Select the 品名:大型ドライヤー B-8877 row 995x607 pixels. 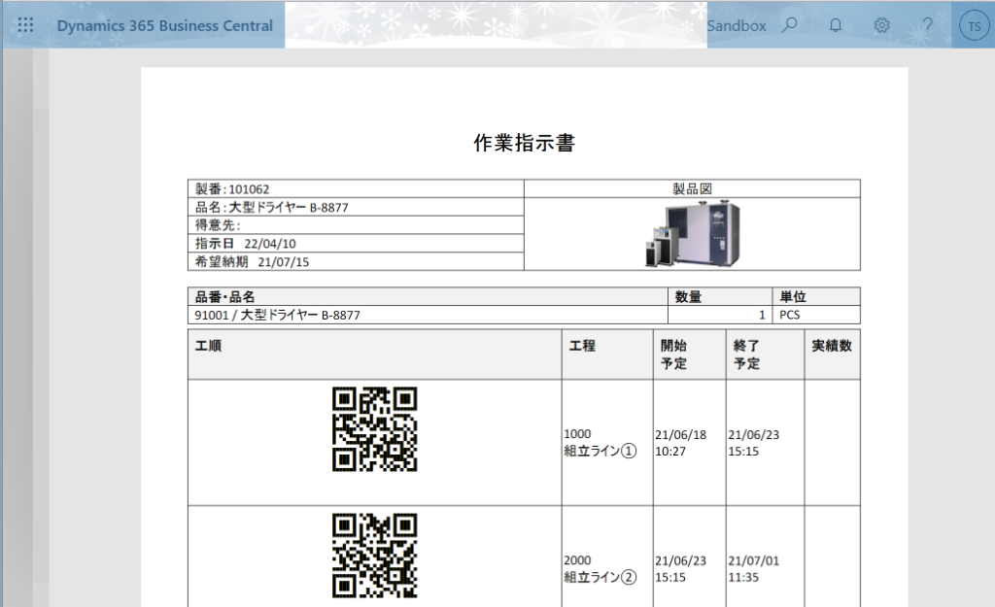[356, 207]
